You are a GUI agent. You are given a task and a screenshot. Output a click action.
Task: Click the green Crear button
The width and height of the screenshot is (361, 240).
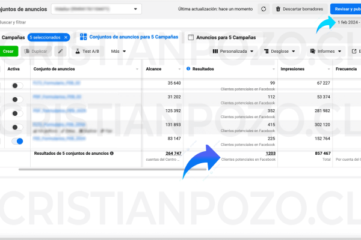[x=8, y=51]
